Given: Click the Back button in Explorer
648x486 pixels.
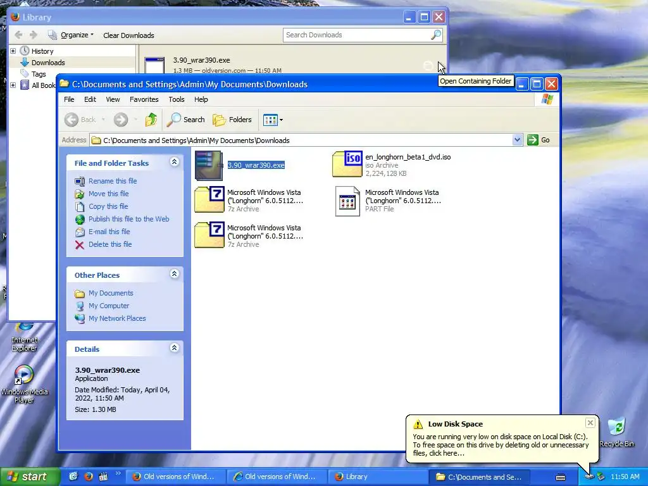Looking at the screenshot, I should coord(80,120).
